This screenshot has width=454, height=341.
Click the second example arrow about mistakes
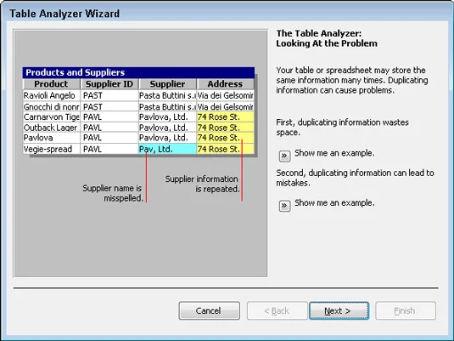[284, 206]
